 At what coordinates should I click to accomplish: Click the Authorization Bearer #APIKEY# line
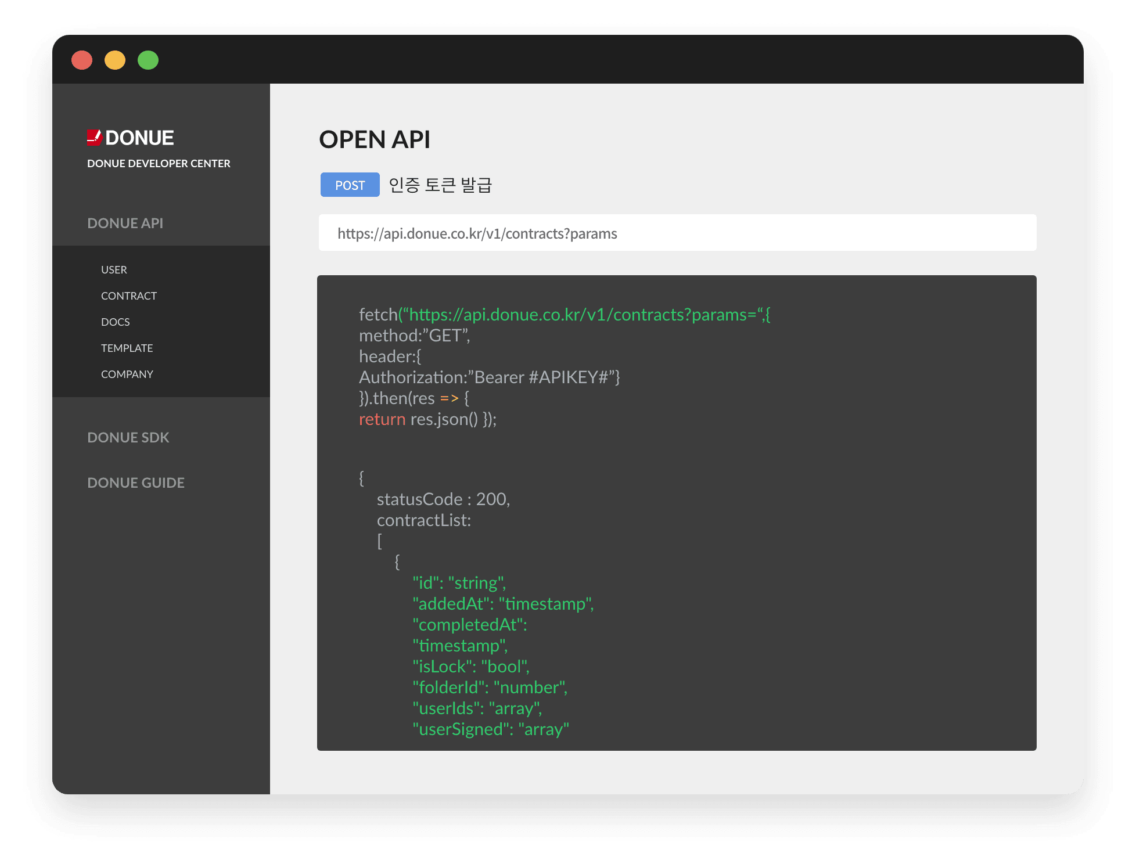(x=490, y=377)
